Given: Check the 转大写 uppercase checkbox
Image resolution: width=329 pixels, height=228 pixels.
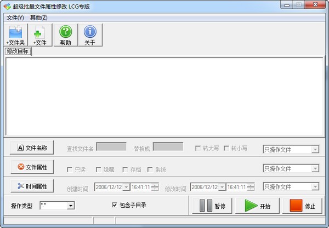Looking at the screenshot, I should click(197, 148).
